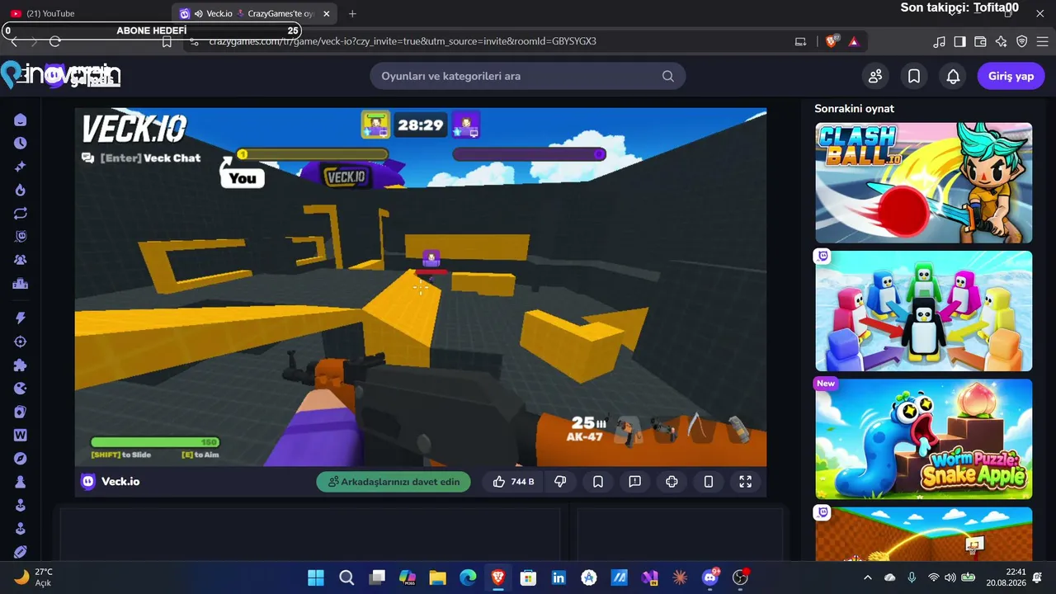Report a bug with the flag icon

pos(635,482)
